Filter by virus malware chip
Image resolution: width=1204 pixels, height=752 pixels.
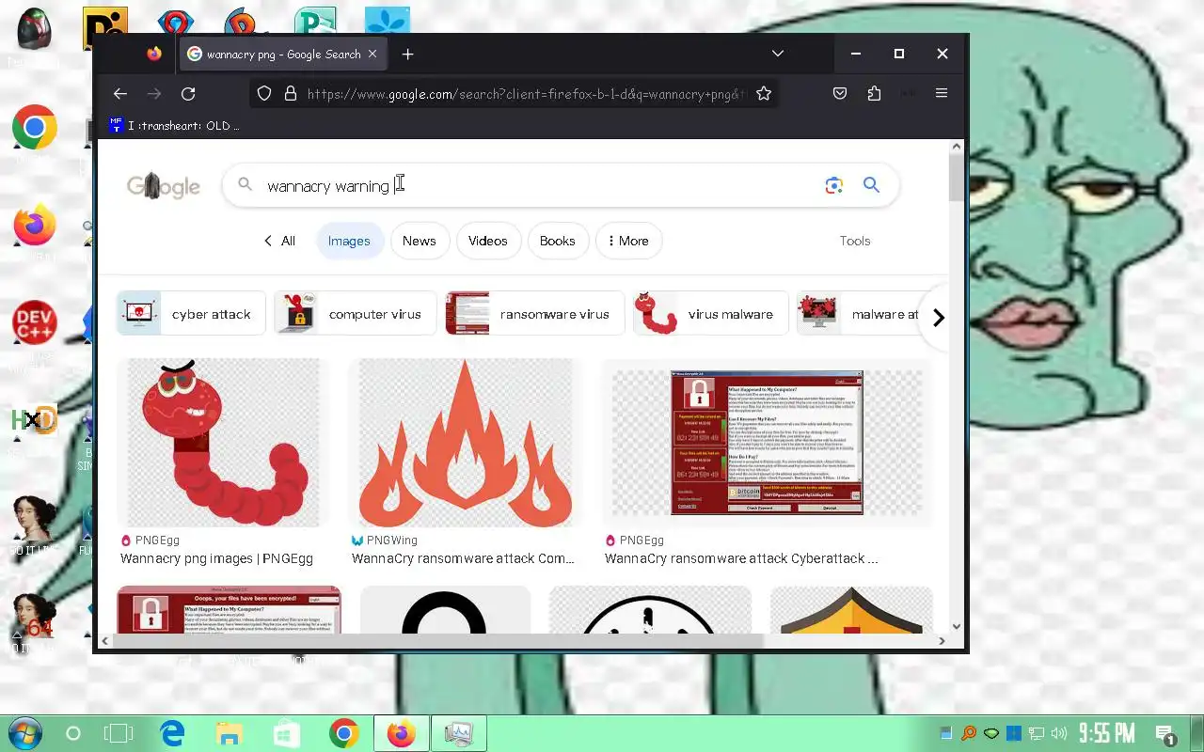click(x=710, y=314)
